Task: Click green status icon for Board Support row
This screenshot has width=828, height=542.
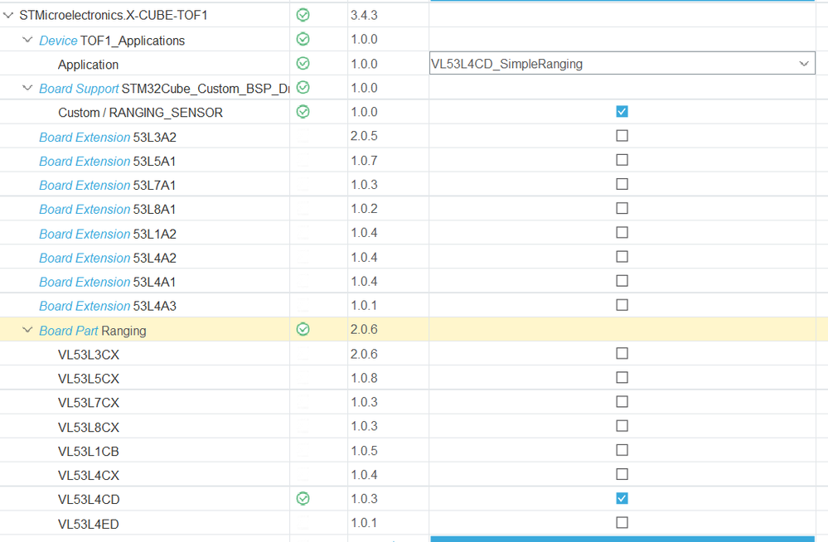Action: pyautogui.click(x=303, y=88)
